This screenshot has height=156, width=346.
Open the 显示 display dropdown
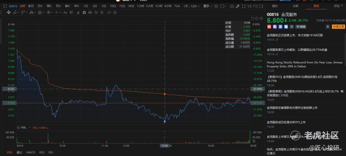point(208,6)
